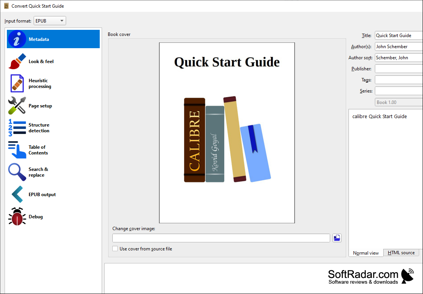Open Search & replace magnifier icon

tap(17, 172)
